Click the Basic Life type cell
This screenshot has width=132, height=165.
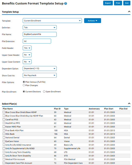68,145
